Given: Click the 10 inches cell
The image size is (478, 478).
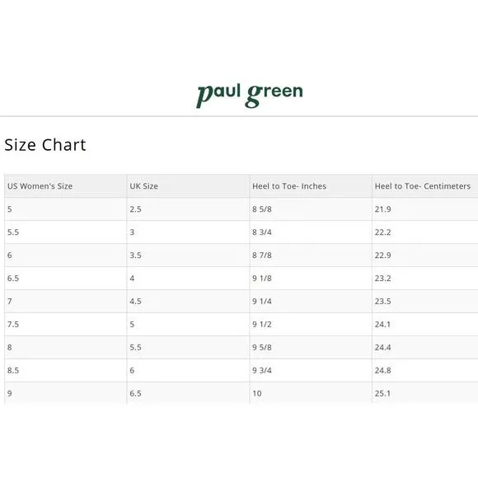Looking at the screenshot, I should pyautogui.click(x=311, y=393).
